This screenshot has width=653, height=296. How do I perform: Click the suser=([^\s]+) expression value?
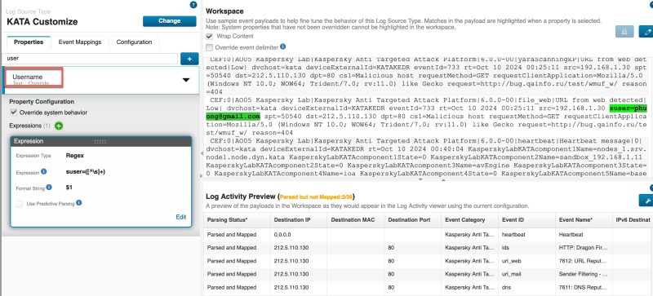(x=86, y=172)
